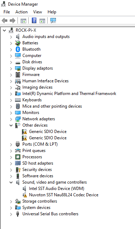This screenshot has width=135, height=229.
Task: Open the Action menu
Action: click(x=21, y=12)
